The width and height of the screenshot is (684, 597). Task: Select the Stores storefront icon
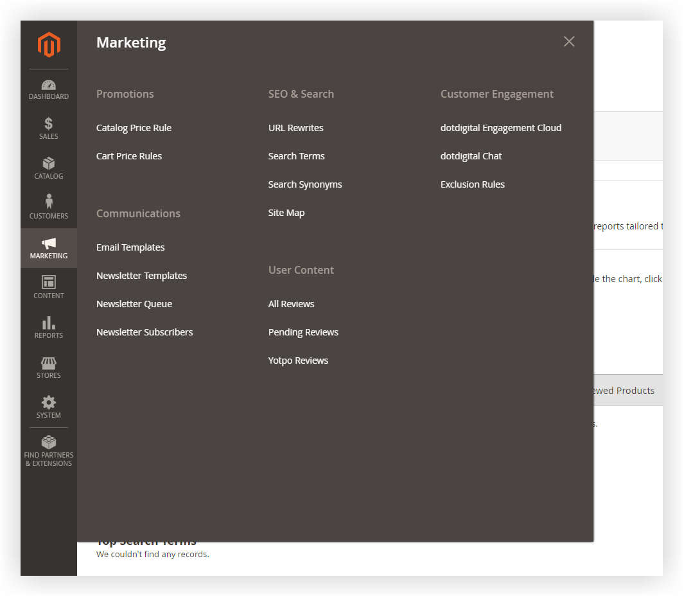[x=49, y=363]
